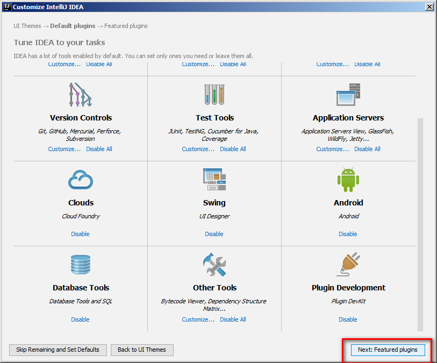Image resolution: width=437 pixels, height=363 pixels.
Task: Click the Clouds heading
Action: click(81, 203)
